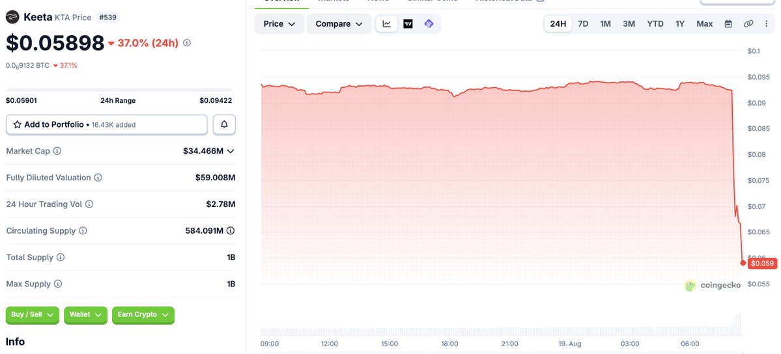Open the Buy / Sell dropdown
The image size is (781, 354).
[33, 315]
